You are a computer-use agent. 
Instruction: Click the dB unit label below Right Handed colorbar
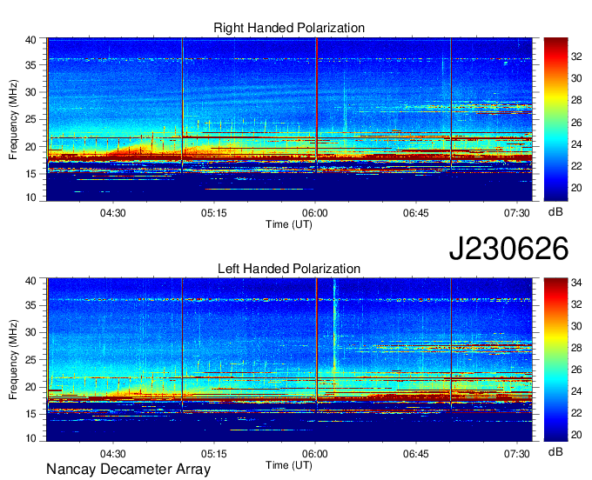pos(555,212)
